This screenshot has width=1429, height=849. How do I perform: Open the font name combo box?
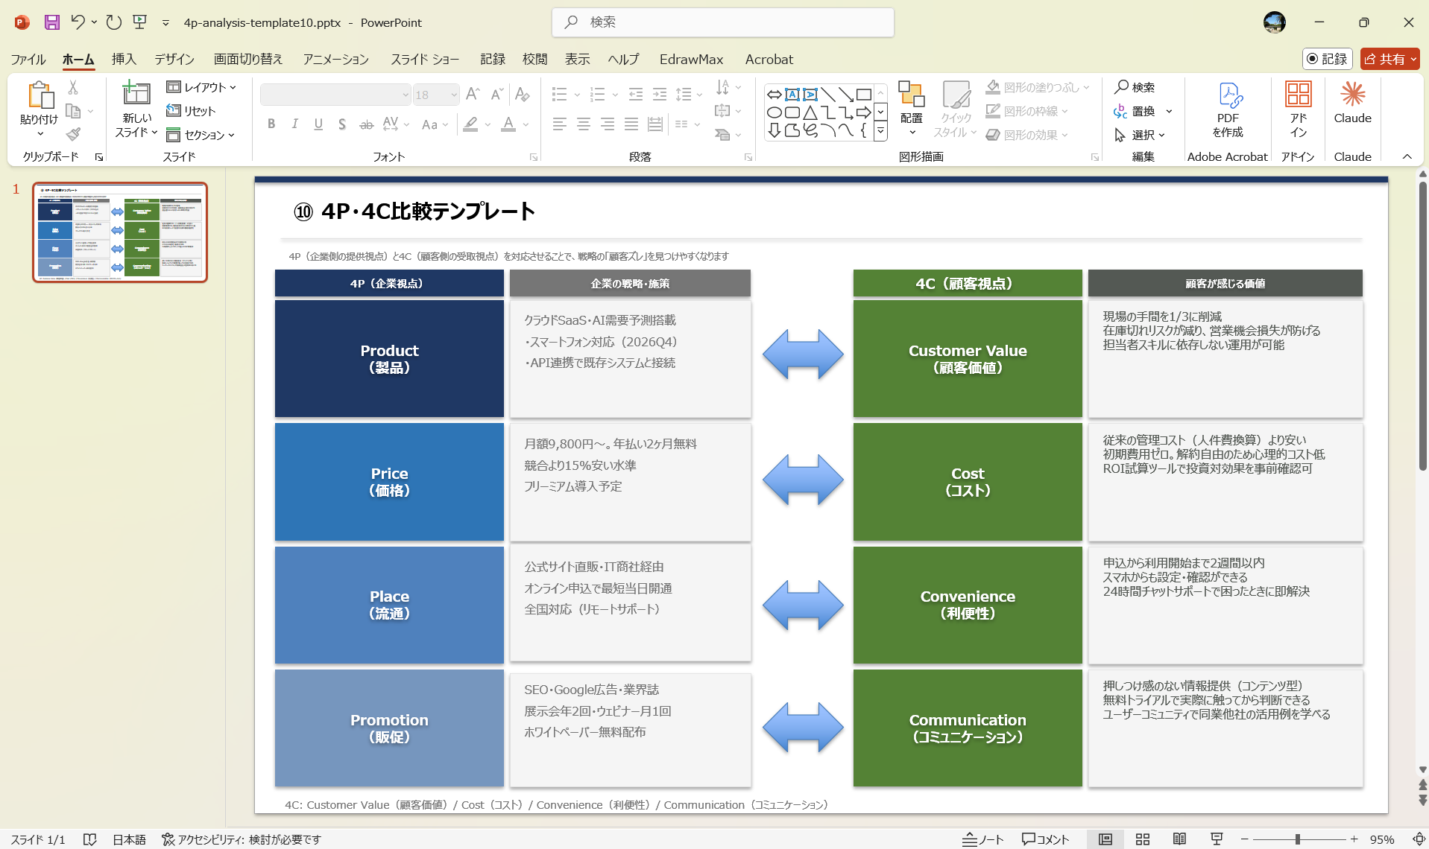(x=335, y=95)
